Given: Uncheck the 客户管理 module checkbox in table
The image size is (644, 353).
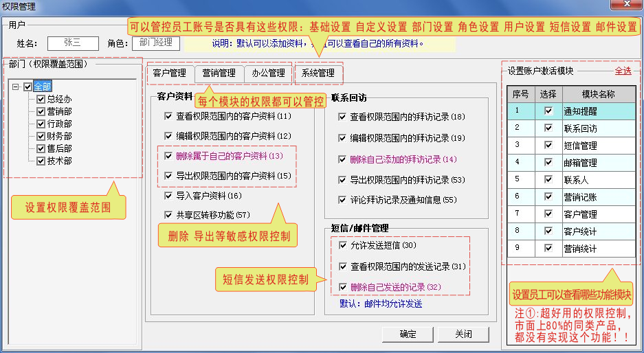Looking at the screenshot, I should pyautogui.click(x=548, y=214).
